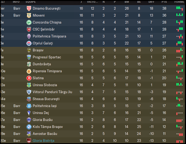Click Barr info label for Mioveni

point(17,15)
